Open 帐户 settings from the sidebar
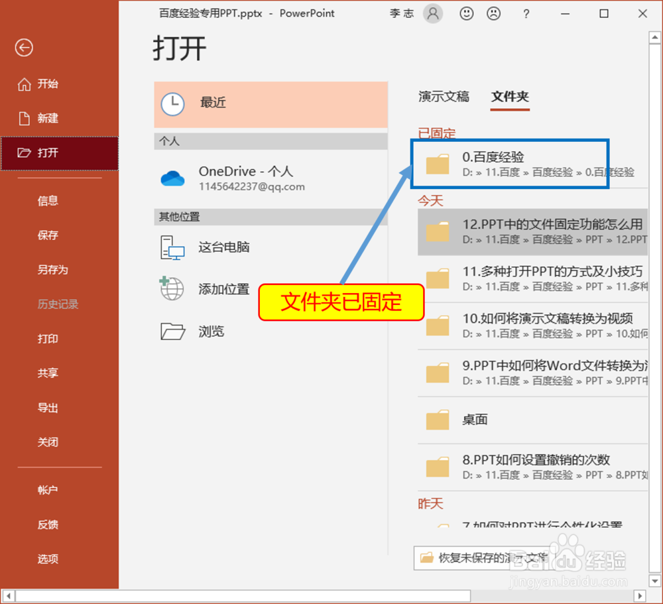Screen dimensions: 663x604 (47, 490)
